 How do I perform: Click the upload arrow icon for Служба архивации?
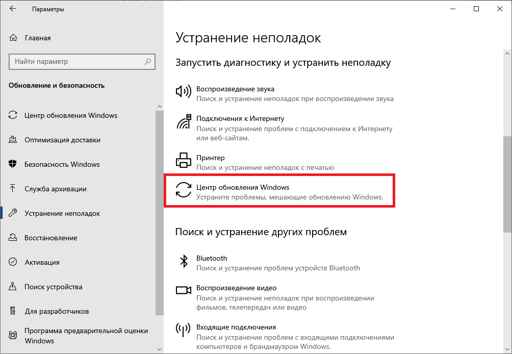(x=13, y=188)
